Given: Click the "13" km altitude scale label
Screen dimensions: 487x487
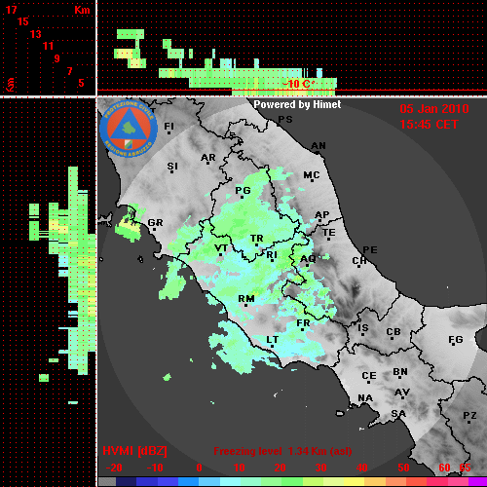Looking at the screenshot, I should click(x=36, y=34).
